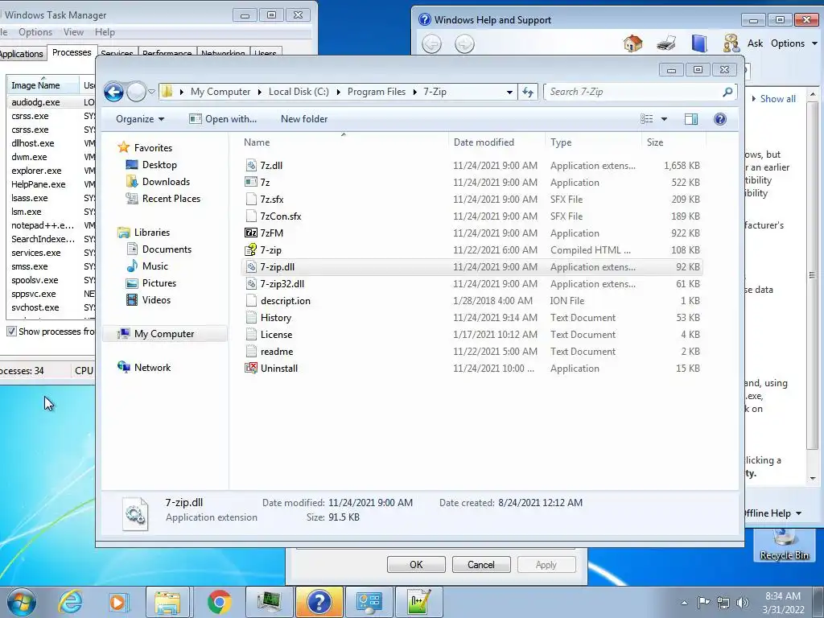This screenshot has width=824, height=618.
Task: Select the 7z.dll file icon
Action: [251, 166]
